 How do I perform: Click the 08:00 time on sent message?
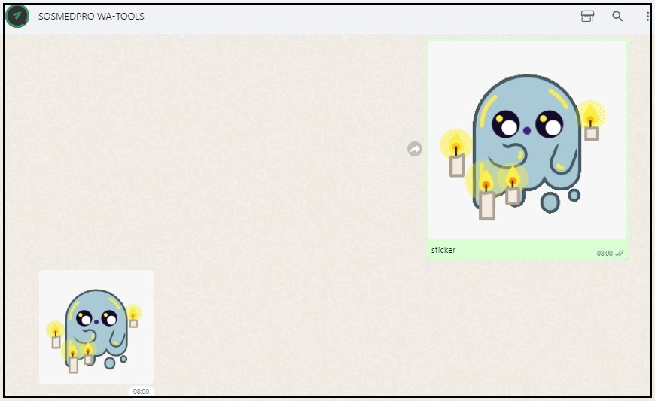[x=605, y=254]
